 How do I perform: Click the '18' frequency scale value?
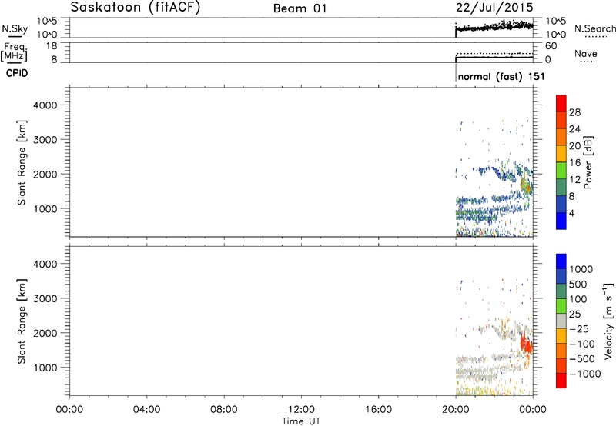(x=52, y=46)
